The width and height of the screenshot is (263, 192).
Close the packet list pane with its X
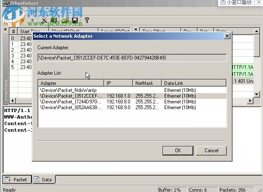pyautogui.click(x=136, y=30)
